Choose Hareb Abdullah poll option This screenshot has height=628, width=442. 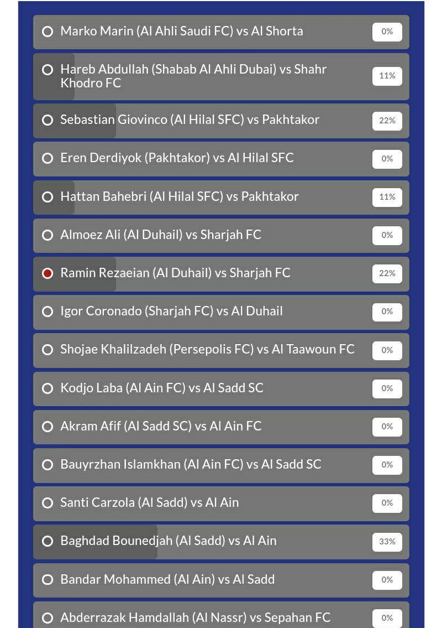[x=48, y=70]
